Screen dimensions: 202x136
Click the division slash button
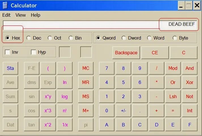[x=156, y=68]
